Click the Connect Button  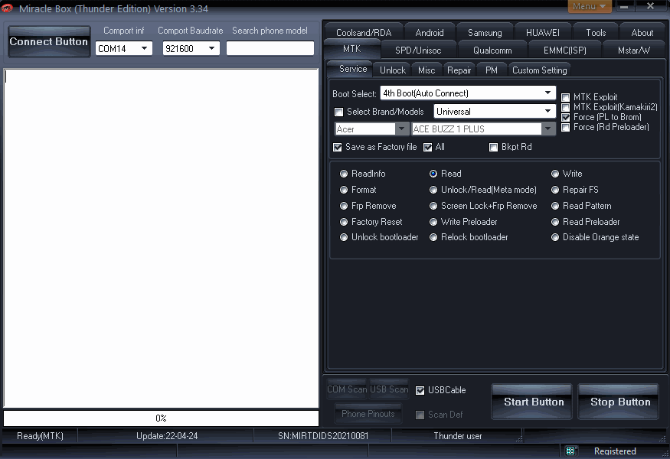(49, 41)
